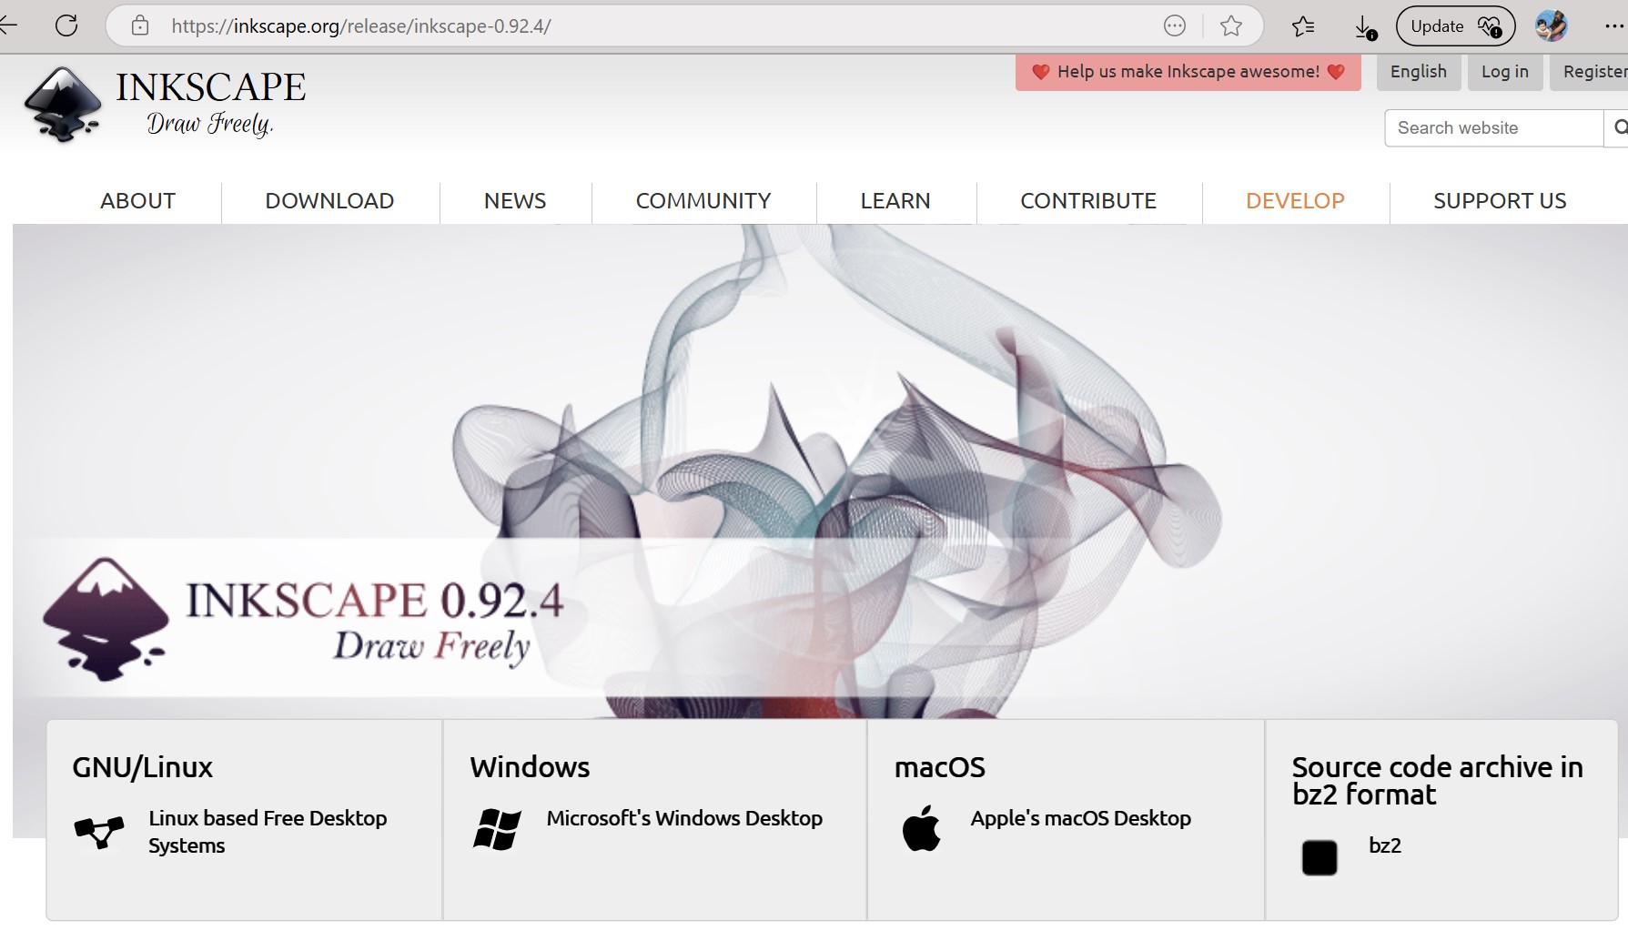Open the DOWNLOAD menu
The height and width of the screenshot is (931, 1628).
(329, 201)
